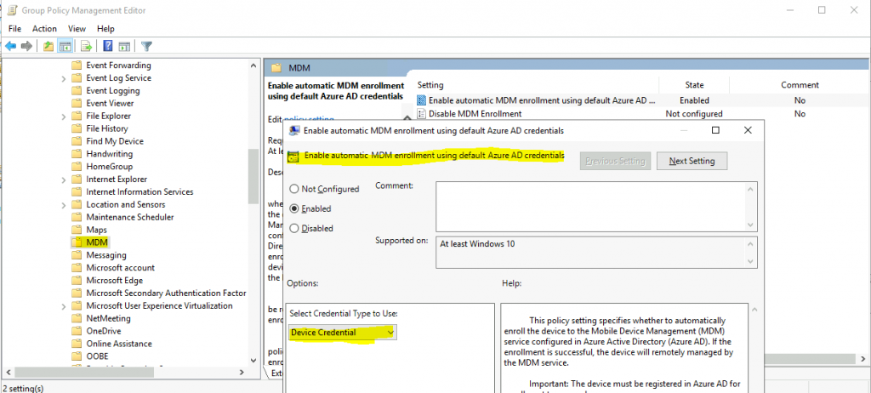Click the Previous Setting button

615,162
